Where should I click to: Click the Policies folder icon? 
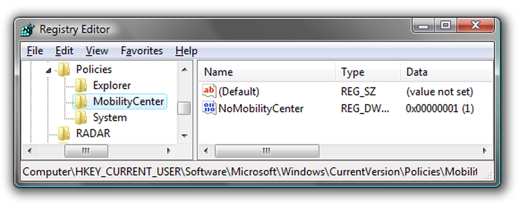pos(64,70)
